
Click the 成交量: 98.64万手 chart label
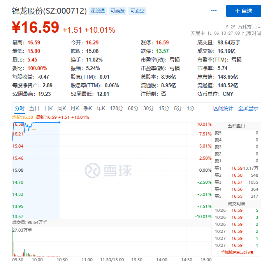(x=30, y=222)
